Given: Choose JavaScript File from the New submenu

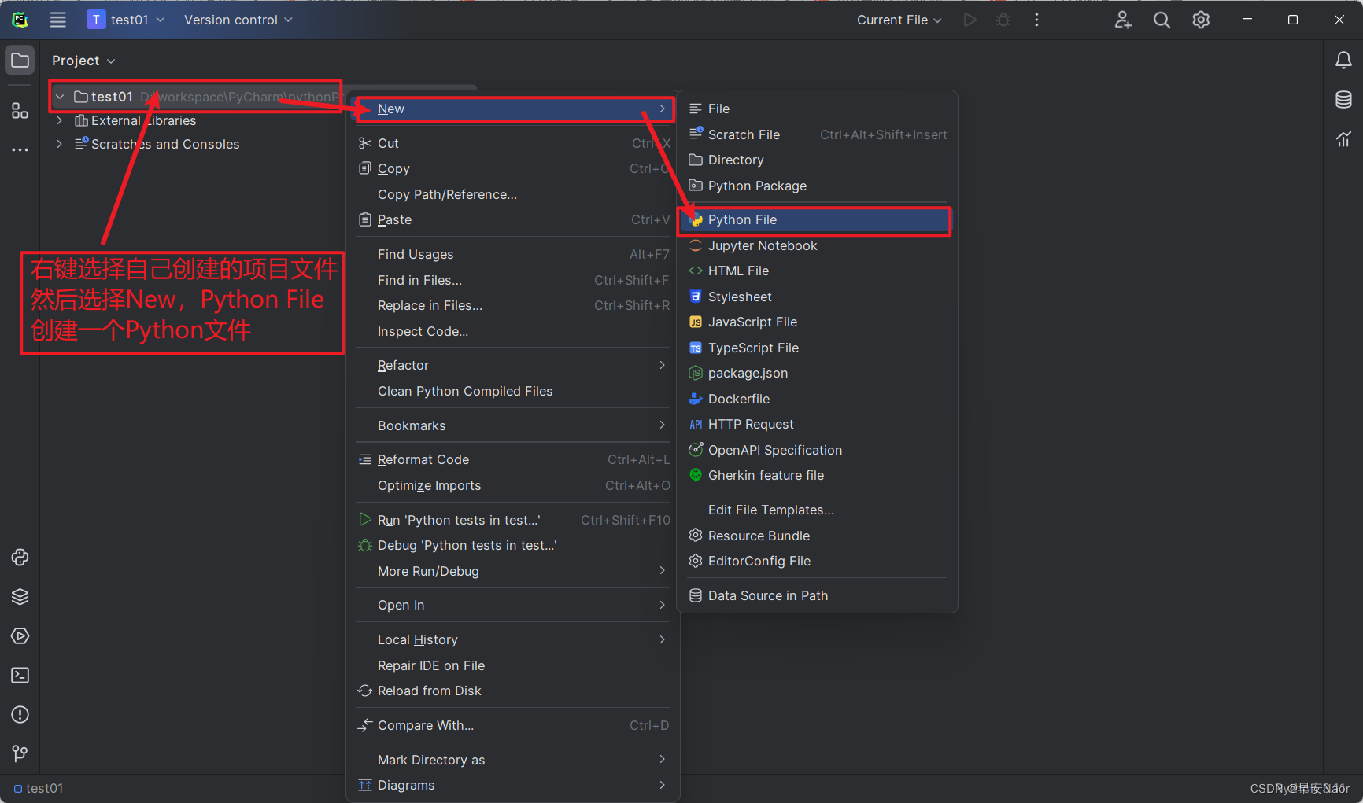Looking at the screenshot, I should tap(817, 322).
